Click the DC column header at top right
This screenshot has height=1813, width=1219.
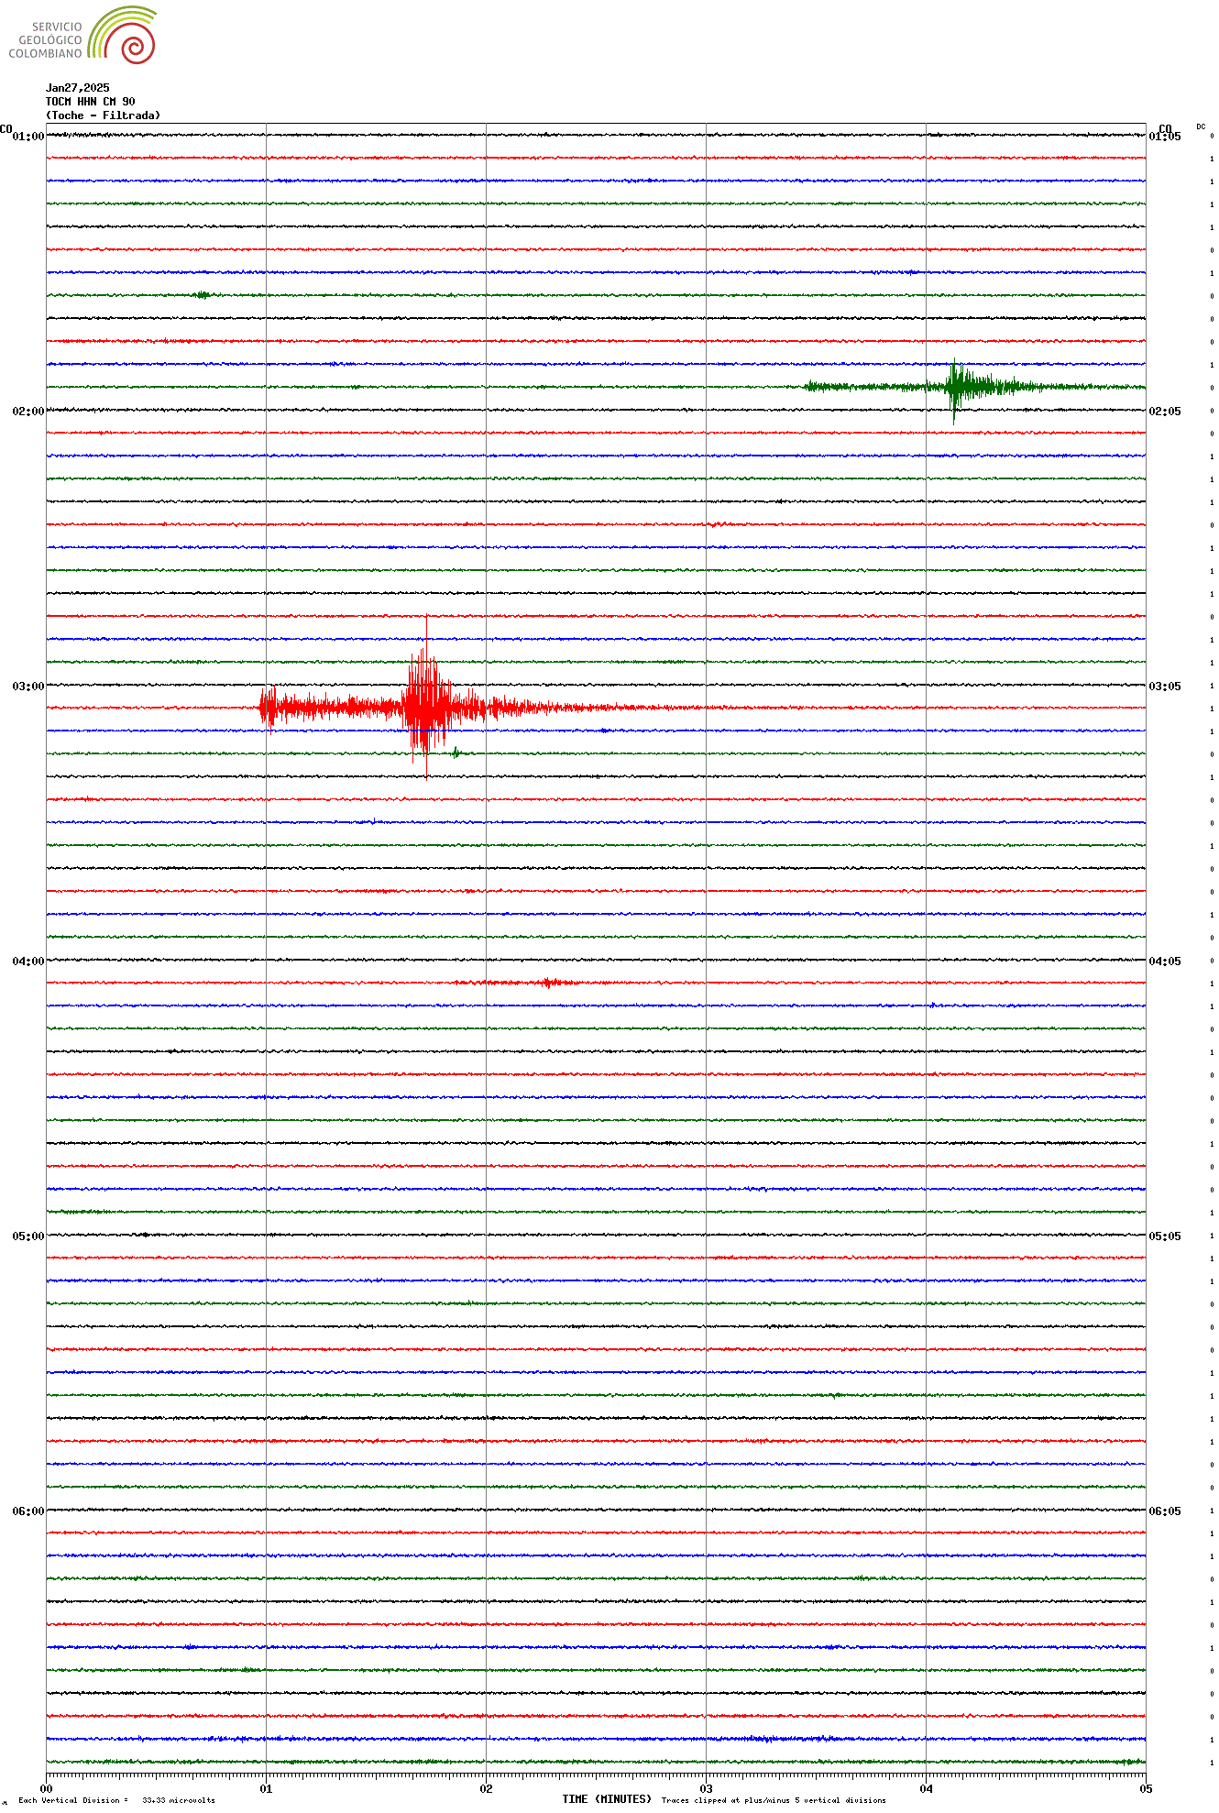click(1201, 126)
